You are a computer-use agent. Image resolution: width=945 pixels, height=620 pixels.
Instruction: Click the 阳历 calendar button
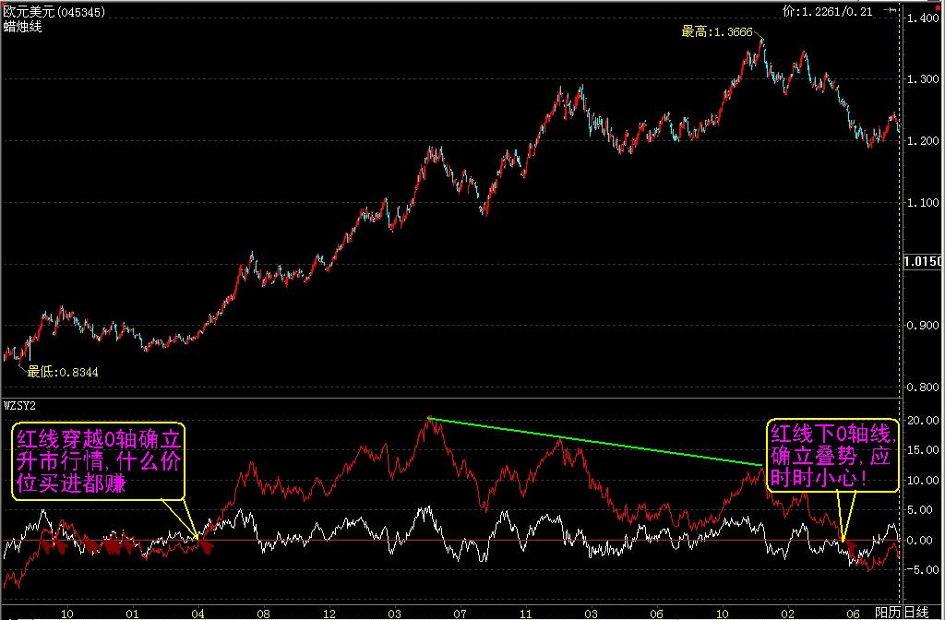(x=889, y=613)
